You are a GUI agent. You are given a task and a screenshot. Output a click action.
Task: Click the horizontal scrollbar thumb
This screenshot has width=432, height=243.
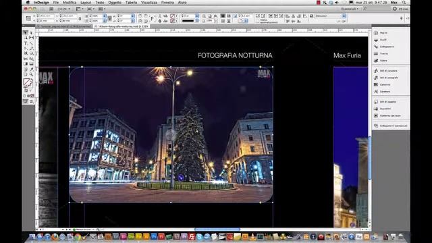click(217, 230)
